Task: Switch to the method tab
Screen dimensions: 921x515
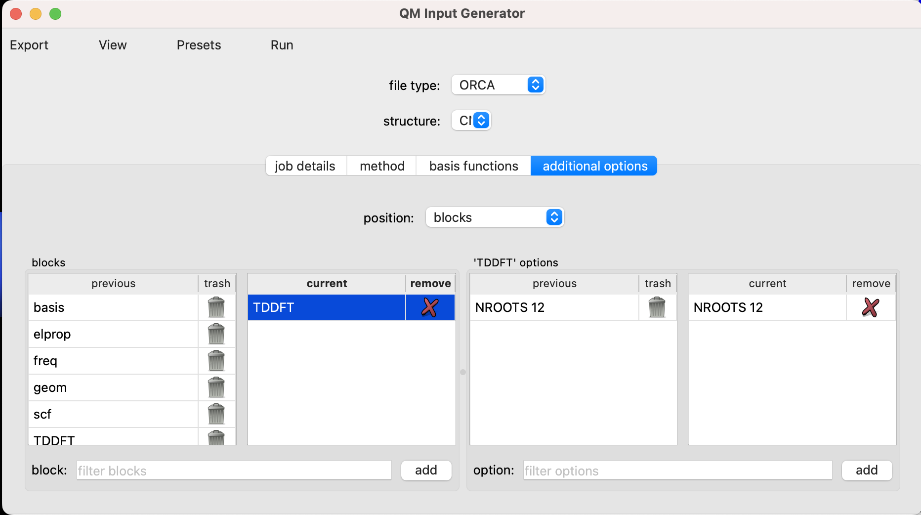Action: point(382,166)
